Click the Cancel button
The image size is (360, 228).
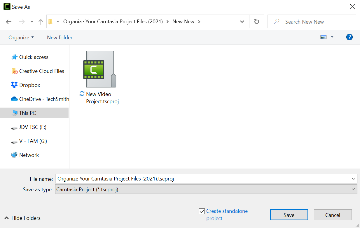pos(333,215)
